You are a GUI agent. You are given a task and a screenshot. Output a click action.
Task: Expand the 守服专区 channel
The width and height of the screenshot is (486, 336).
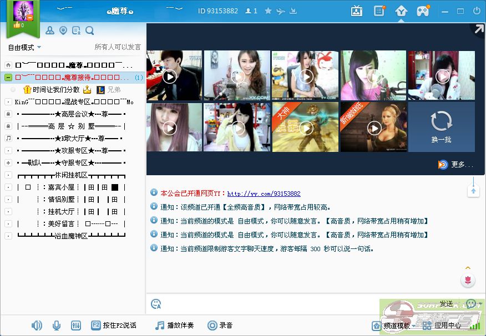coord(8,162)
